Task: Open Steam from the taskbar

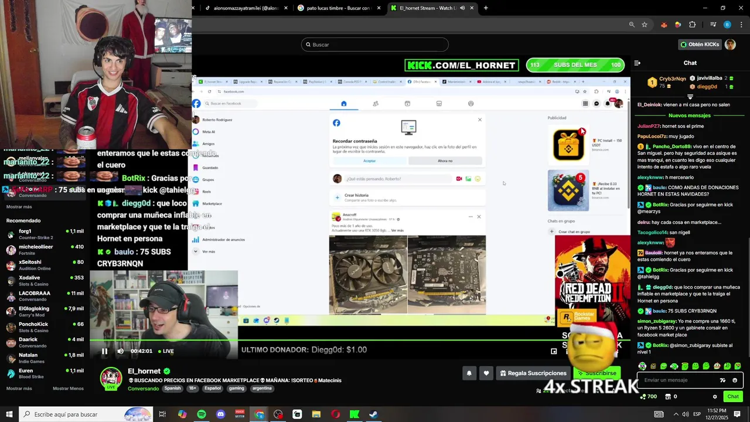Action: pyautogui.click(x=373, y=414)
